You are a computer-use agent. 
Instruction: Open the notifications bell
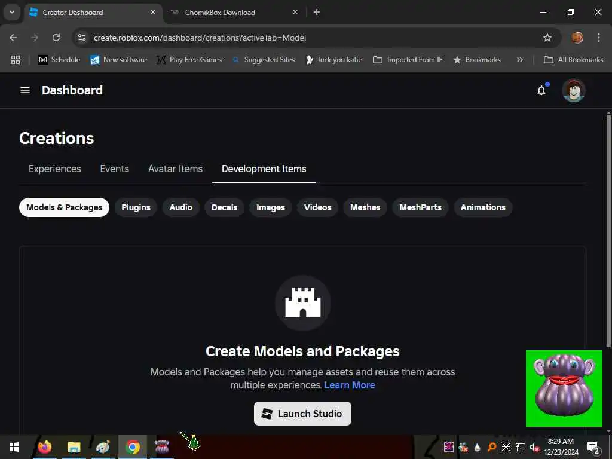tap(541, 90)
